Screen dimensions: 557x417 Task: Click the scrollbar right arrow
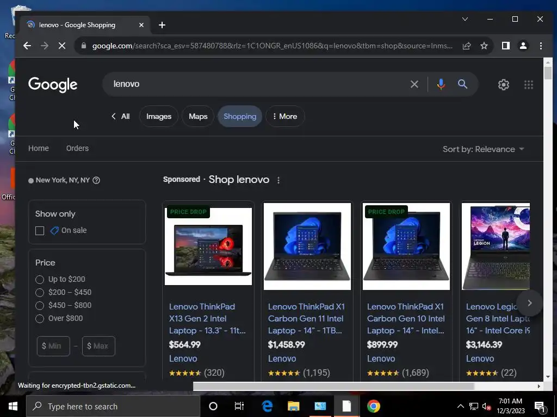pos(539,386)
